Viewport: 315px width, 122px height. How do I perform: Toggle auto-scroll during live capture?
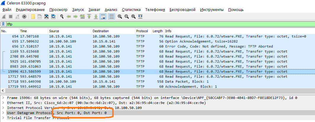(103, 17)
